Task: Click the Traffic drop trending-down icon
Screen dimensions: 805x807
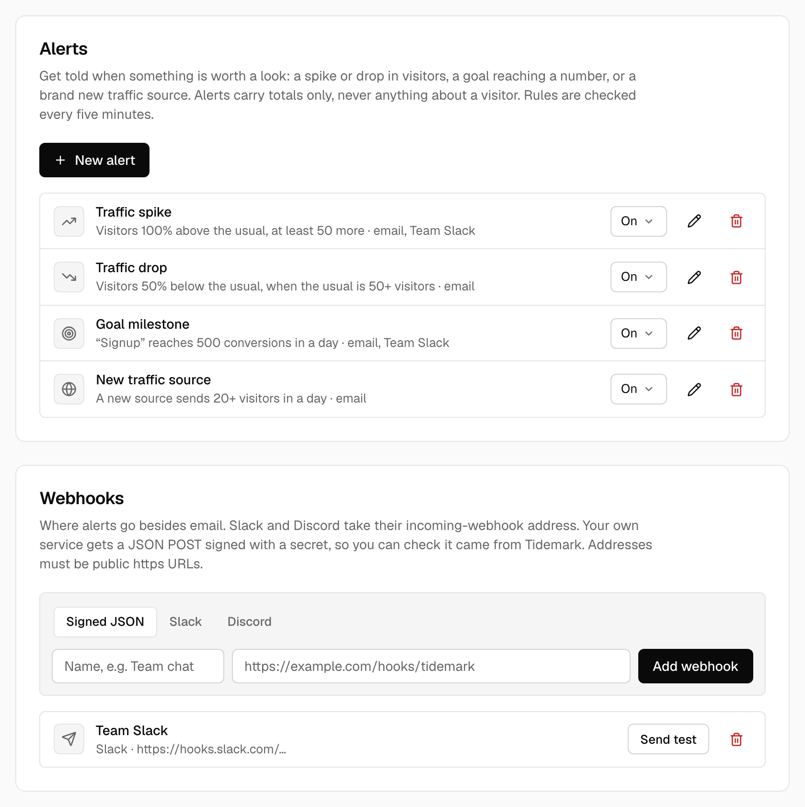Action: coord(69,277)
